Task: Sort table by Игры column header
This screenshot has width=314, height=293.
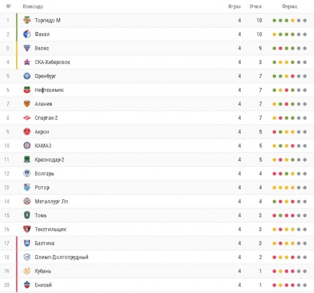Action: [234, 7]
